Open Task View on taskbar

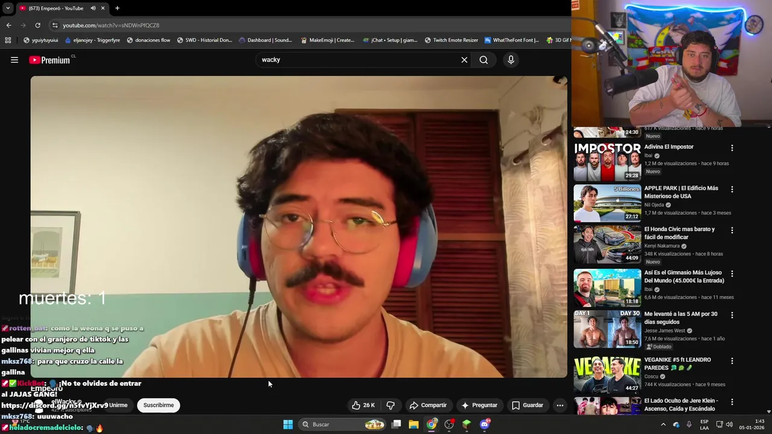tap(396, 424)
